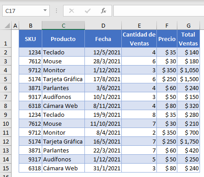Select the date cell 16/5/2021
204x177 pixels.
pyautogui.click(x=103, y=141)
